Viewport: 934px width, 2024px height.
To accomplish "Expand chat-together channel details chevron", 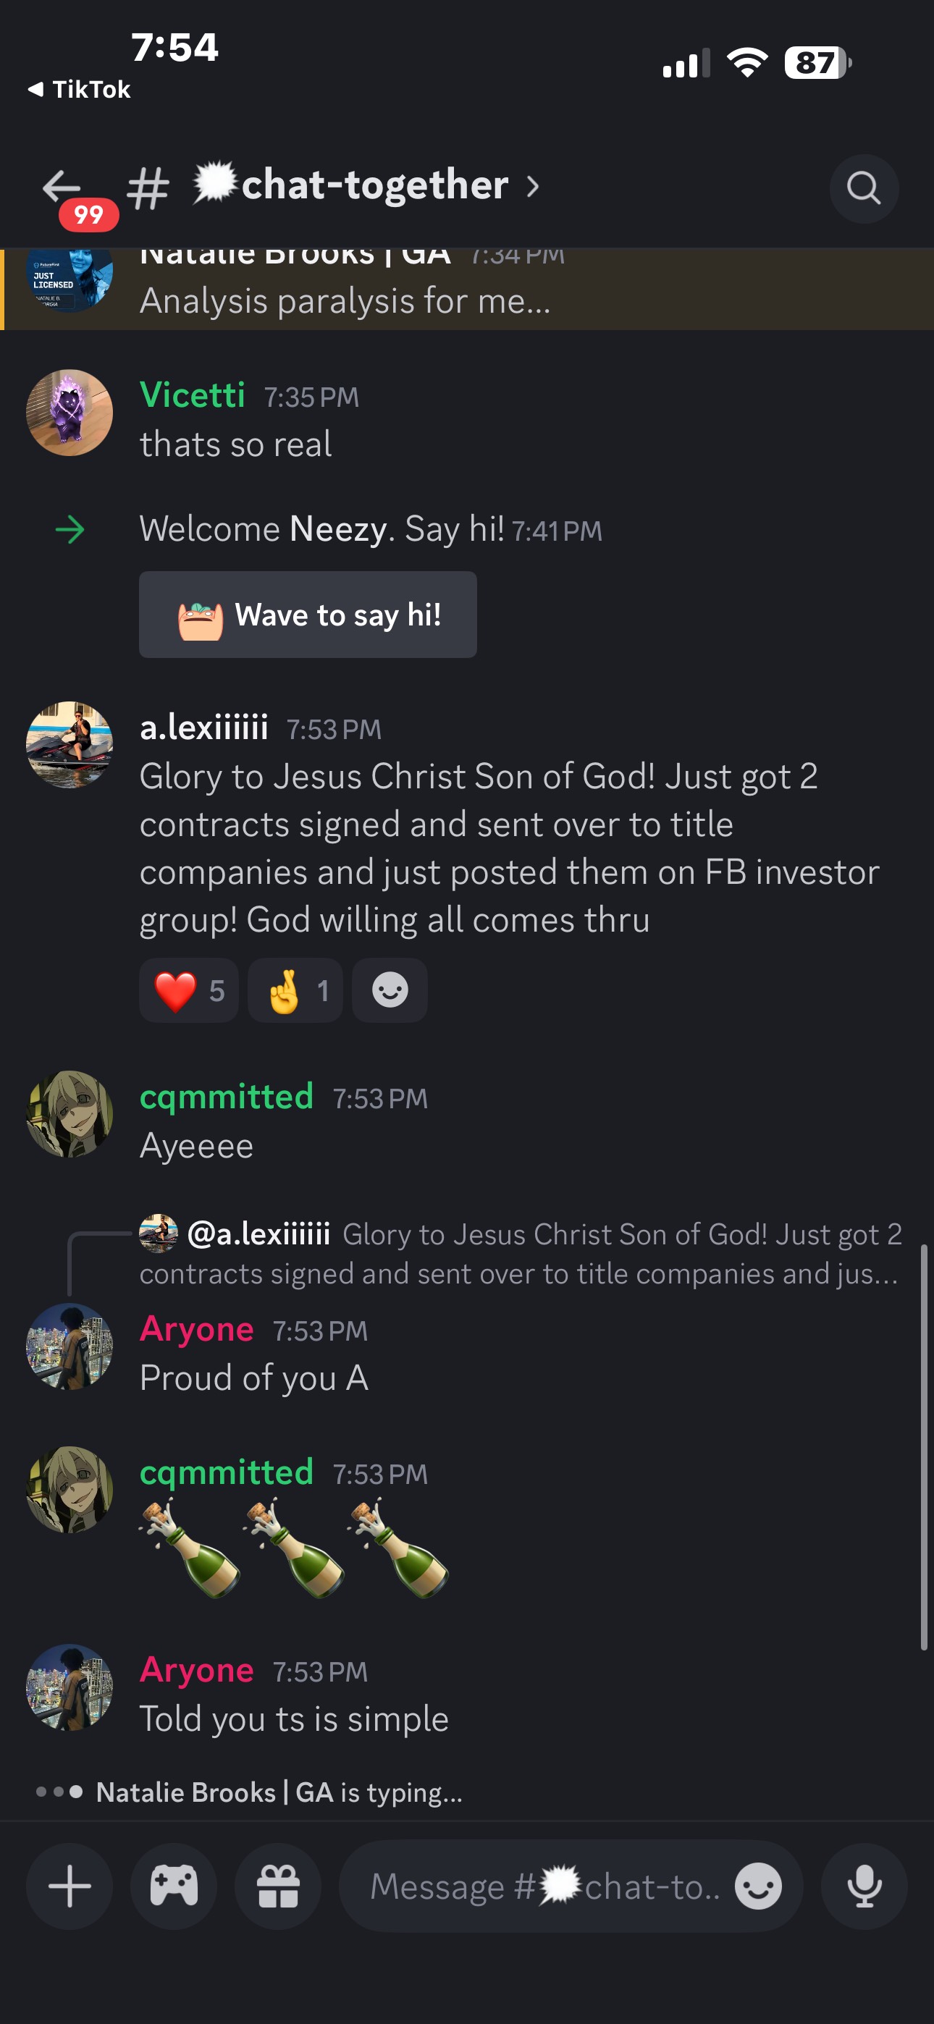I will pyautogui.click(x=533, y=187).
